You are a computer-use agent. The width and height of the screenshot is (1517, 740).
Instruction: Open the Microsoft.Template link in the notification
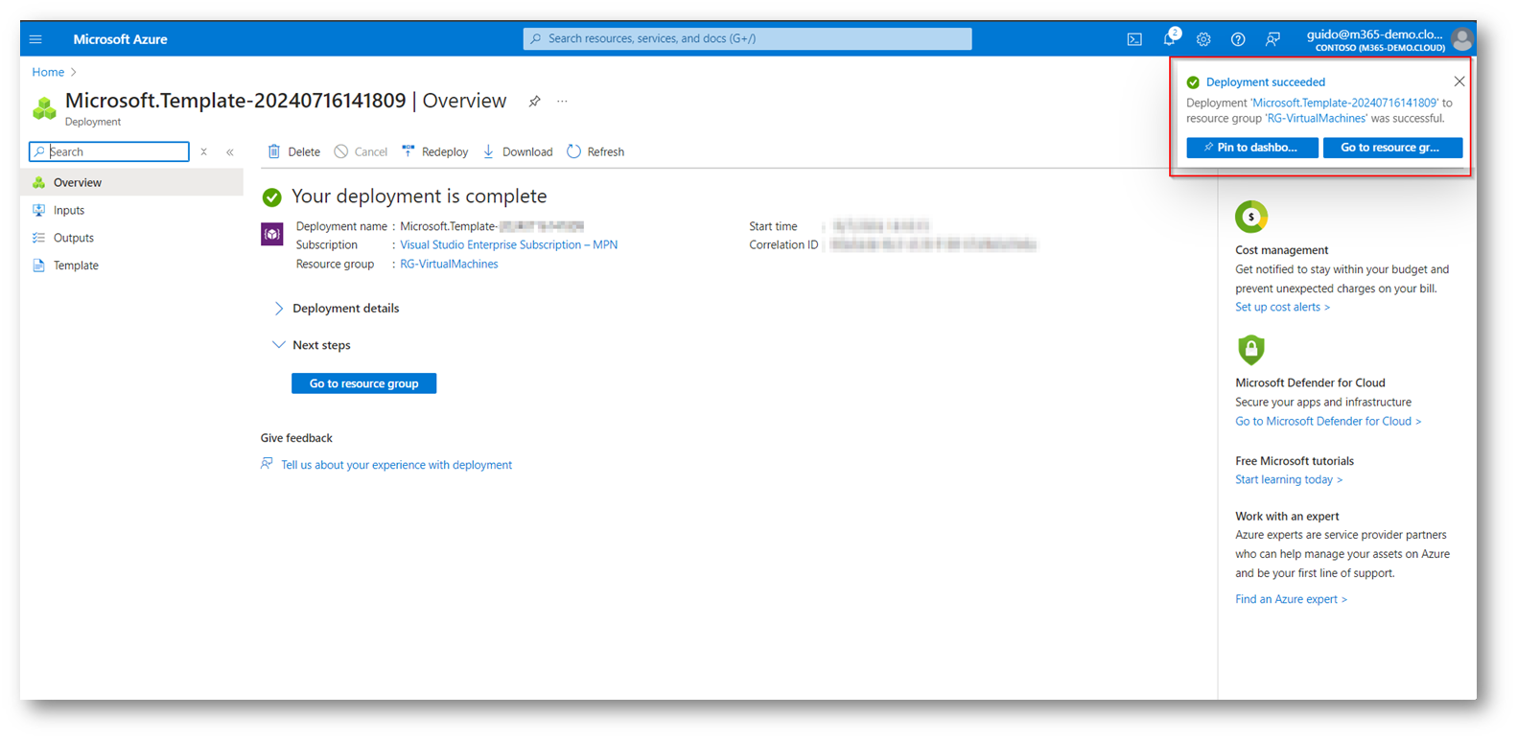1344,103
